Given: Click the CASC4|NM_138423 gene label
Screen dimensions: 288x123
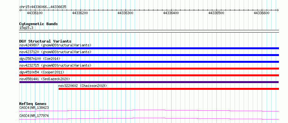Looking at the screenshot, I should [x=34, y=108].
